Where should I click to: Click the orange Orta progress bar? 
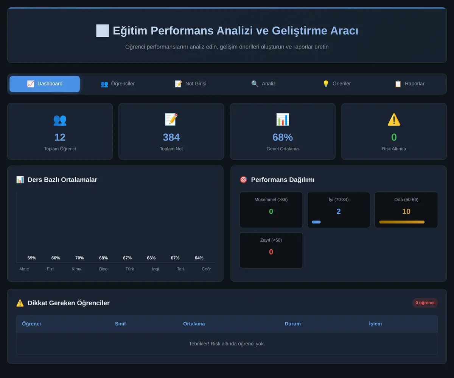402,222
